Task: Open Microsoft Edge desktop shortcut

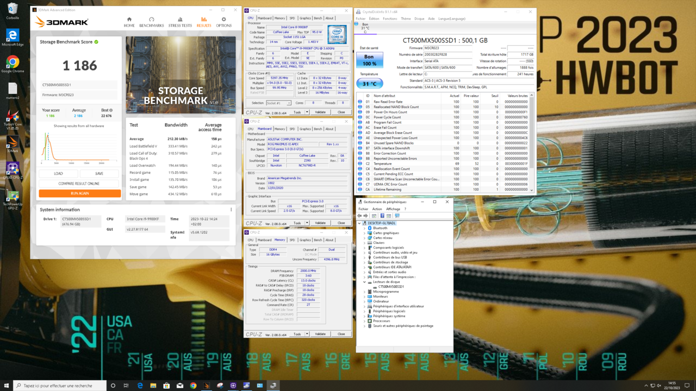Action: click(13, 37)
